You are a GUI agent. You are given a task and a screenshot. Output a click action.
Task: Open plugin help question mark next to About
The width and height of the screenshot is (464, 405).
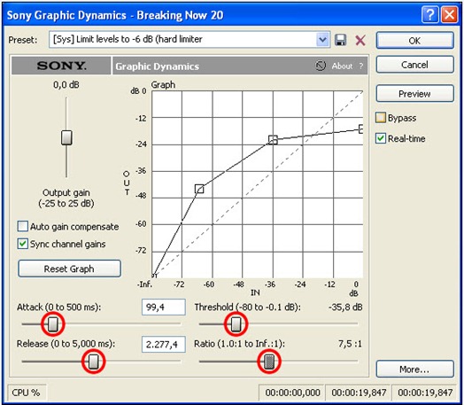361,66
